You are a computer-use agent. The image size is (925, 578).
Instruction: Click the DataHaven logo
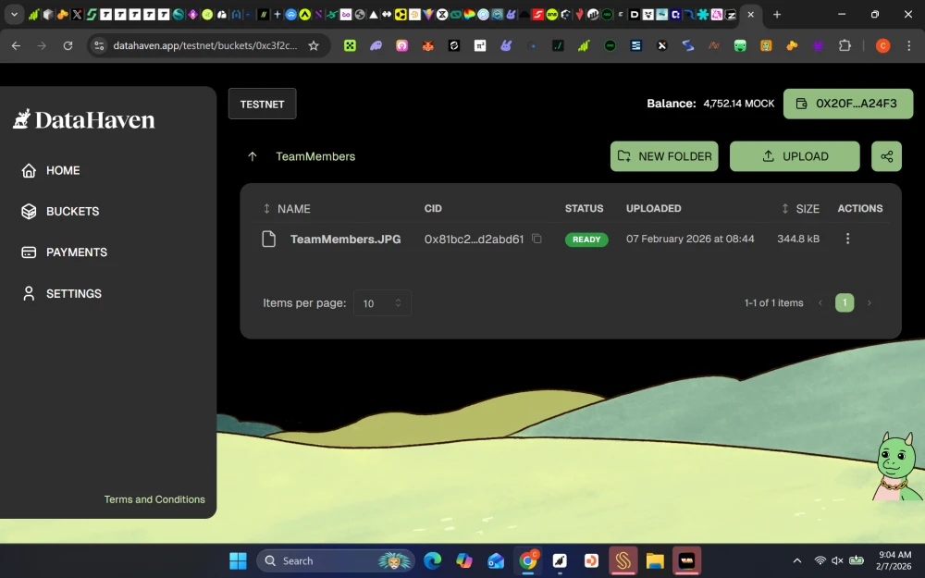[x=84, y=119]
